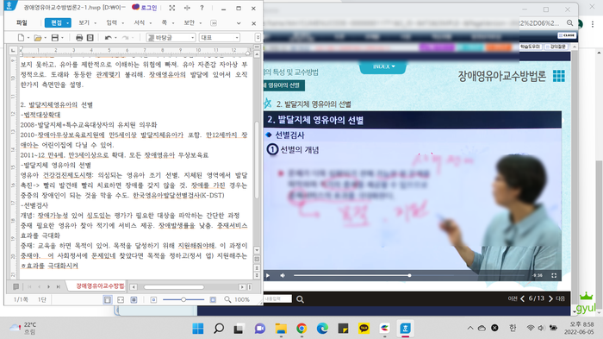The height and width of the screenshot is (339, 603).
Task: Open the weather widget showing 22°C
Action: tap(23, 328)
